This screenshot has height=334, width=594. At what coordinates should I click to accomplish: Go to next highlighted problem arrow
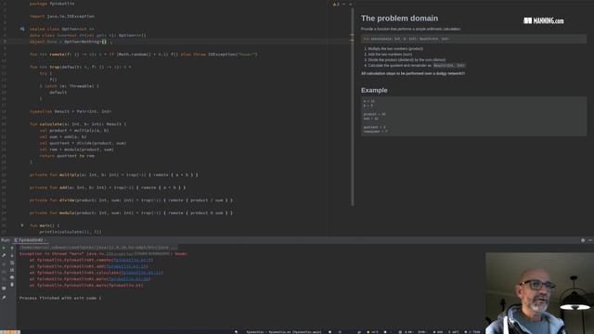350,4
